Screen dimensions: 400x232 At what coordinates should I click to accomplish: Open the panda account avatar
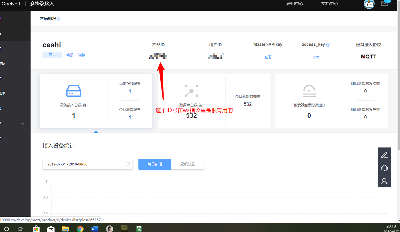[369, 4]
